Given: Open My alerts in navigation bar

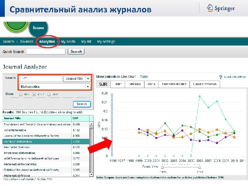Looking at the screenshot, I should [68, 42].
